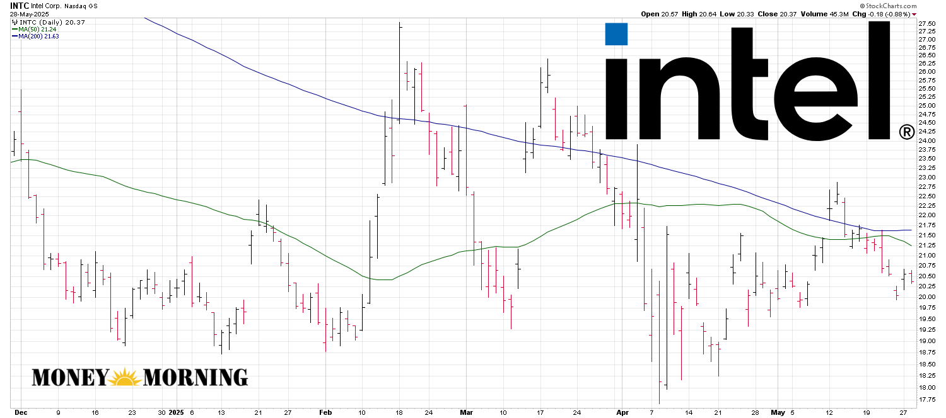Select the INTC ticker symbol title

click(x=20, y=5)
